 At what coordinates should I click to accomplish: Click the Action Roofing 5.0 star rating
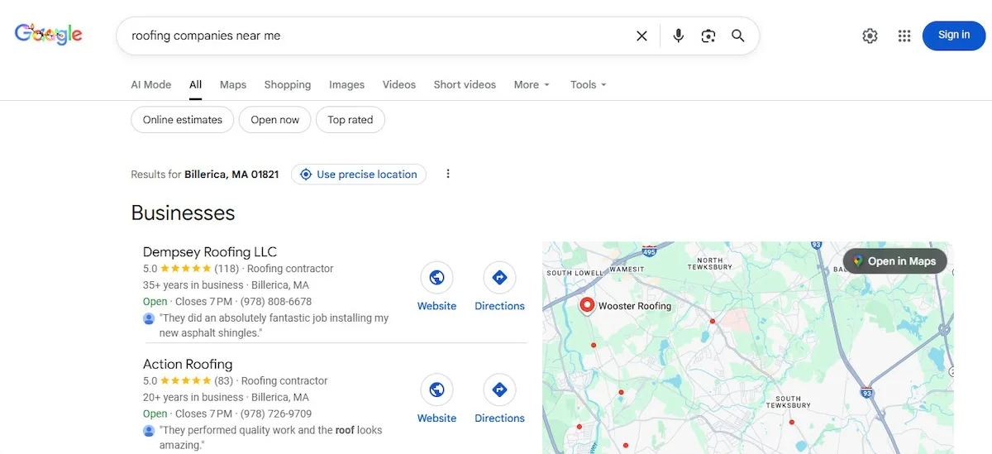coord(188,381)
